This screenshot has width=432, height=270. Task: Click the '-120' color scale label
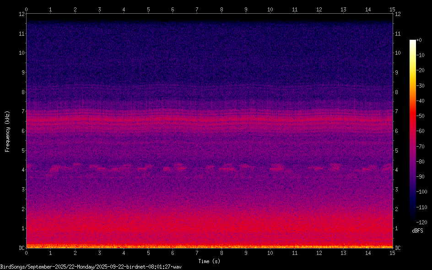421,222
